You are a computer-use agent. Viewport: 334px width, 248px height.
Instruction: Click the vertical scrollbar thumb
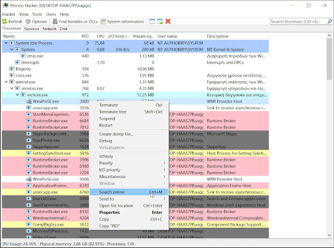(329, 59)
